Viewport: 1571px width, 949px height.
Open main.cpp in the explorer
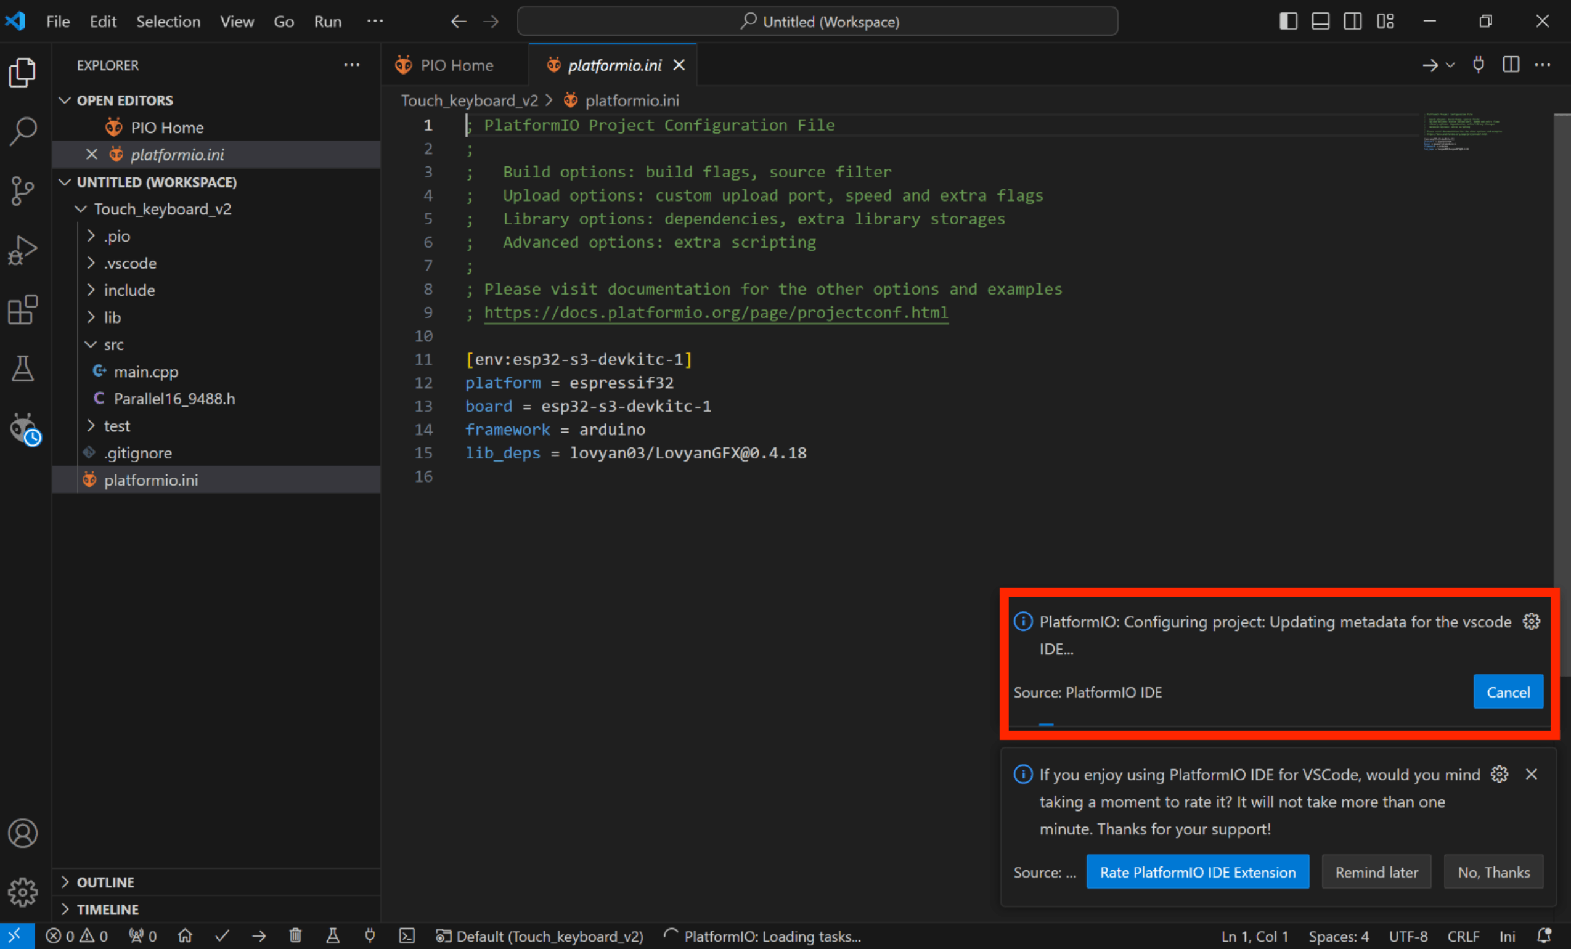point(217,372)
